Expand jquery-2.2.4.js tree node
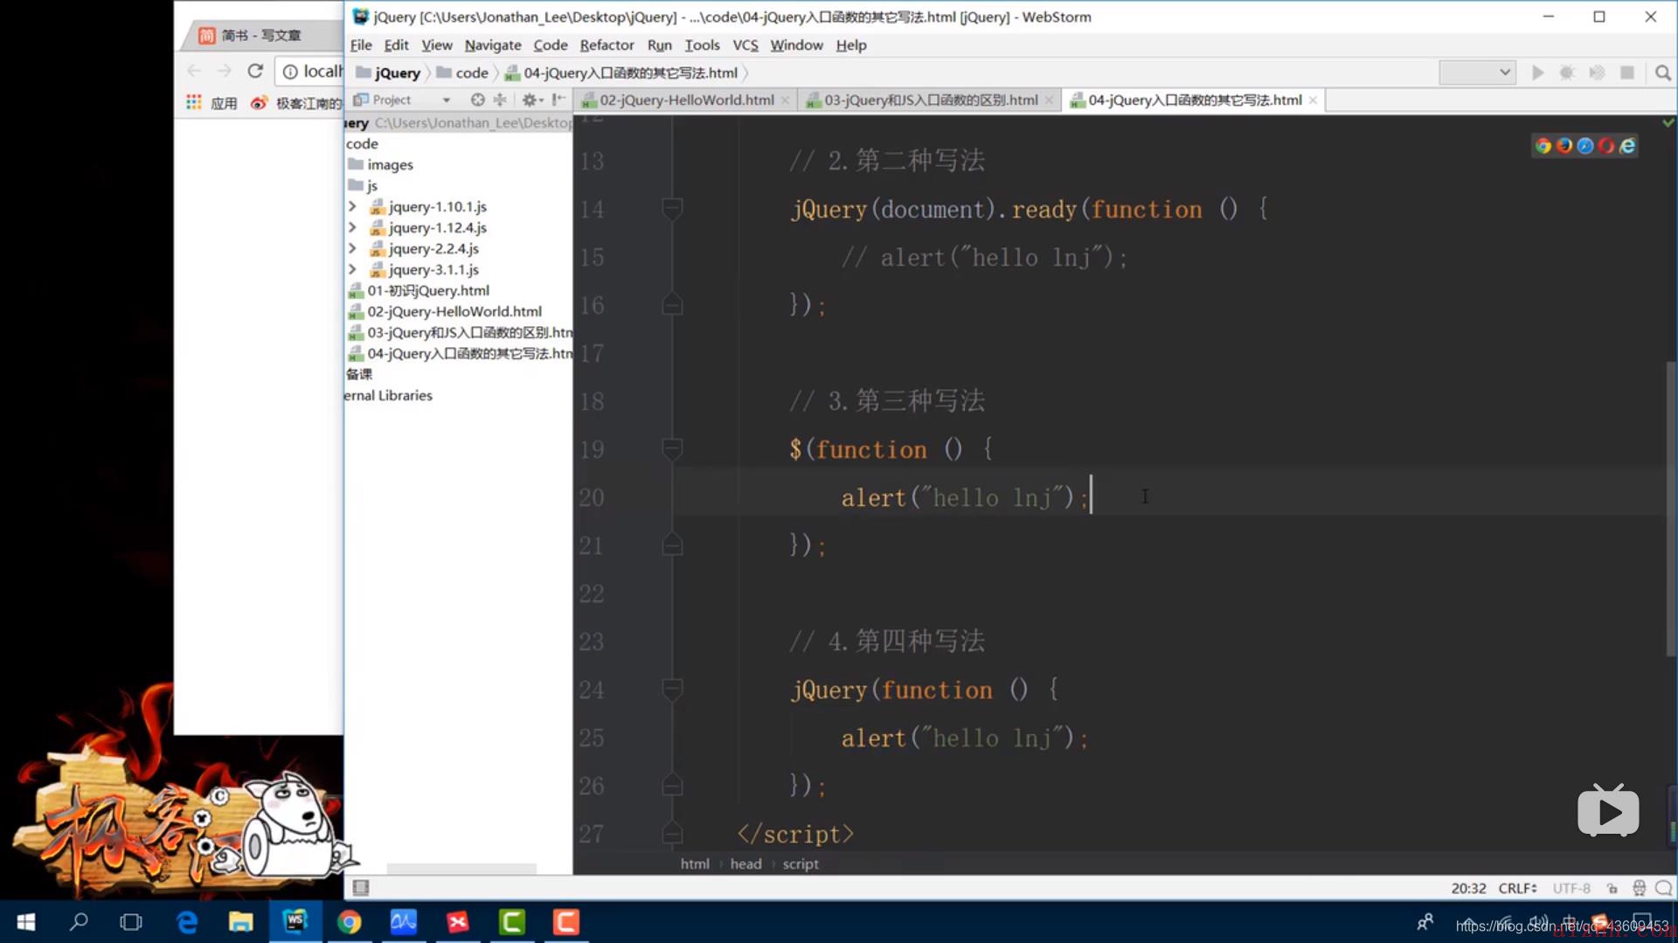 (x=352, y=248)
